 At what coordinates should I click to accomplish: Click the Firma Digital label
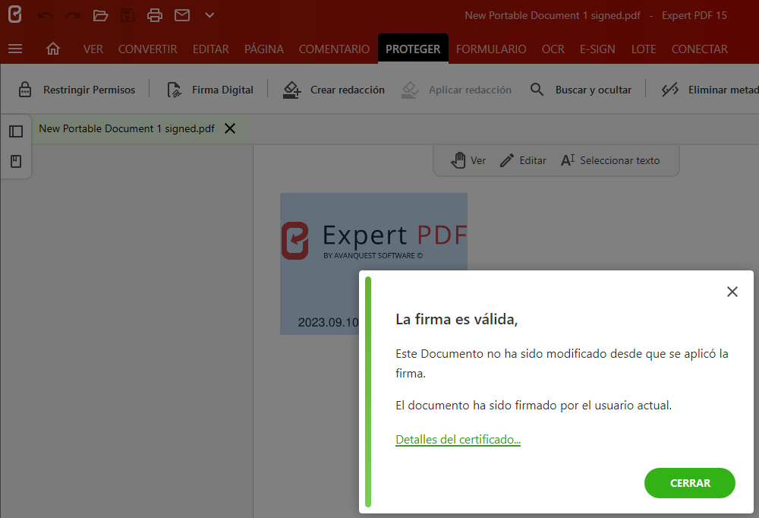[x=222, y=90]
